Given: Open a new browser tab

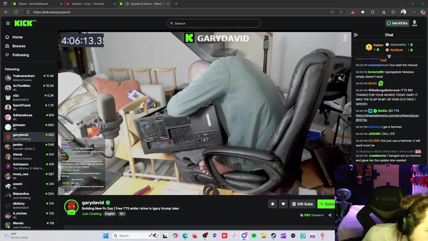Looking at the screenshot, I should pos(176,4).
